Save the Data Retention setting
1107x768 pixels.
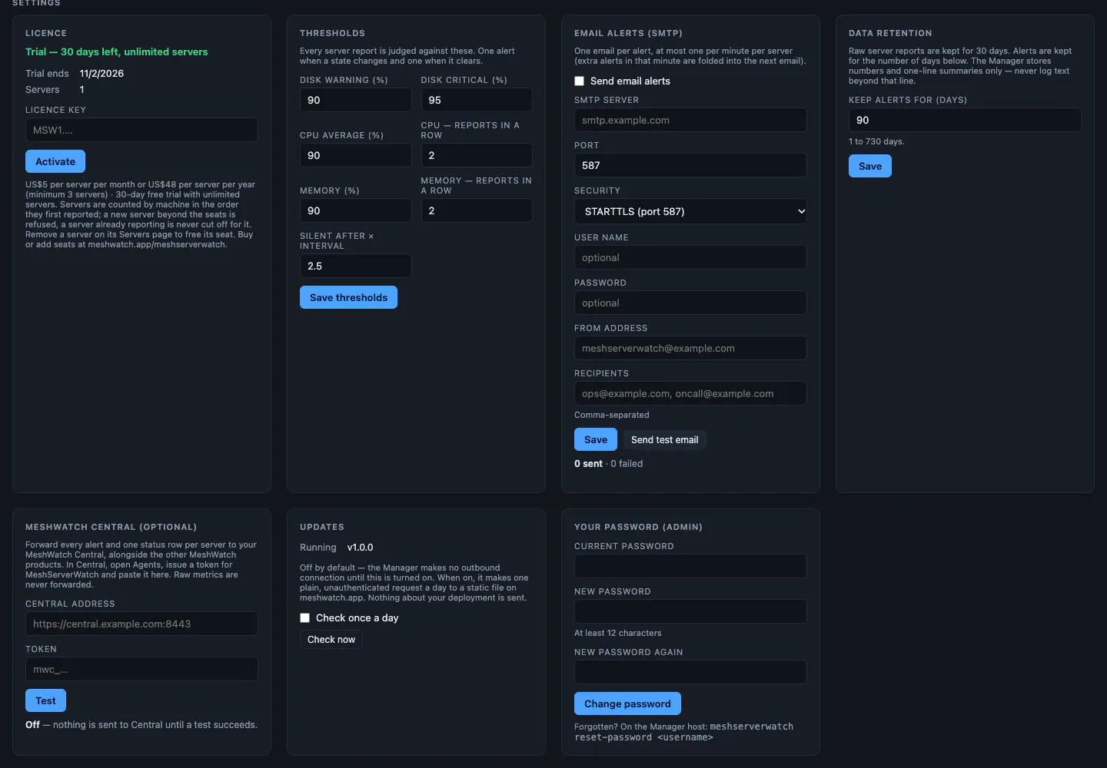pos(870,166)
